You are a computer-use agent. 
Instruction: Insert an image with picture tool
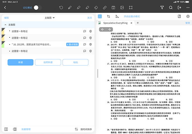122,8
